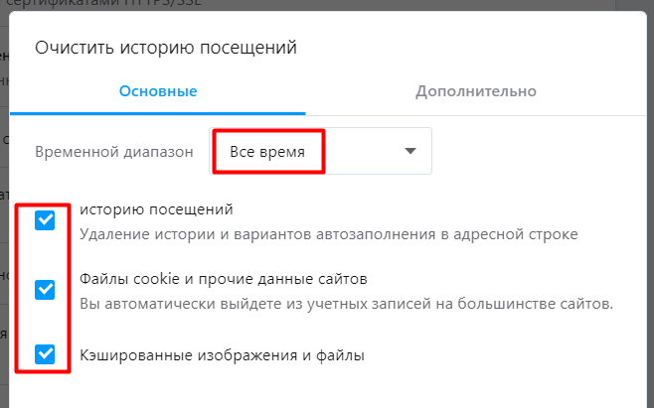Screen dimensions: 654x408
Task: Toggle the Файлы cookie checkbox
Action: tap(45, 289)
